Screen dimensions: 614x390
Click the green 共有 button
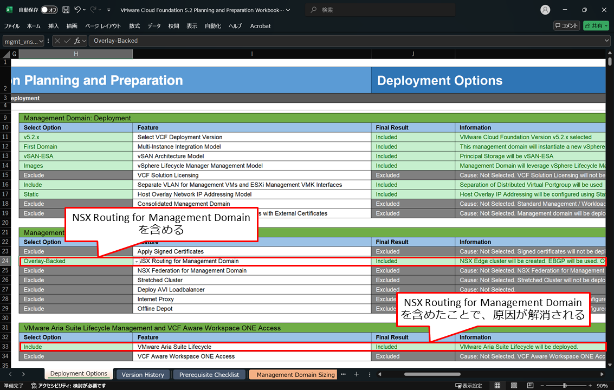596,26
